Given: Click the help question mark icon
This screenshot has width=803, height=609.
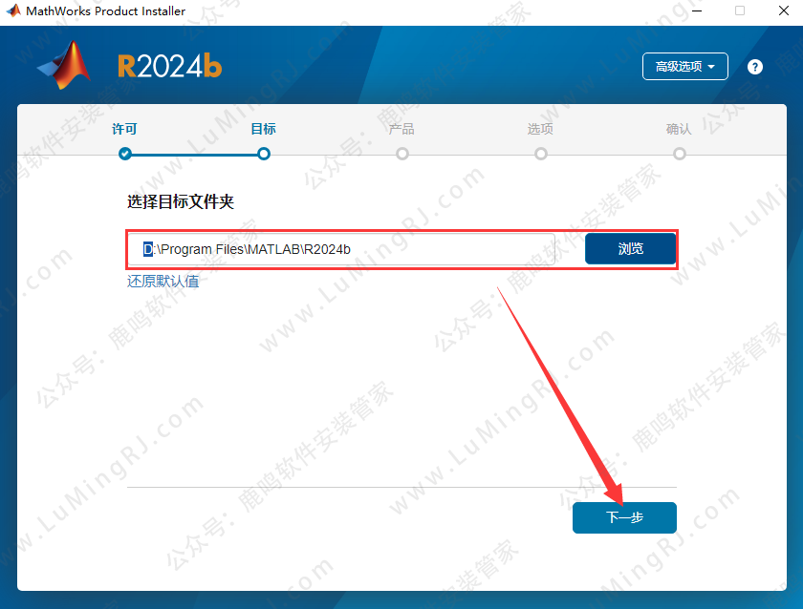Looking at the screenshot, I should click(754, 67).
